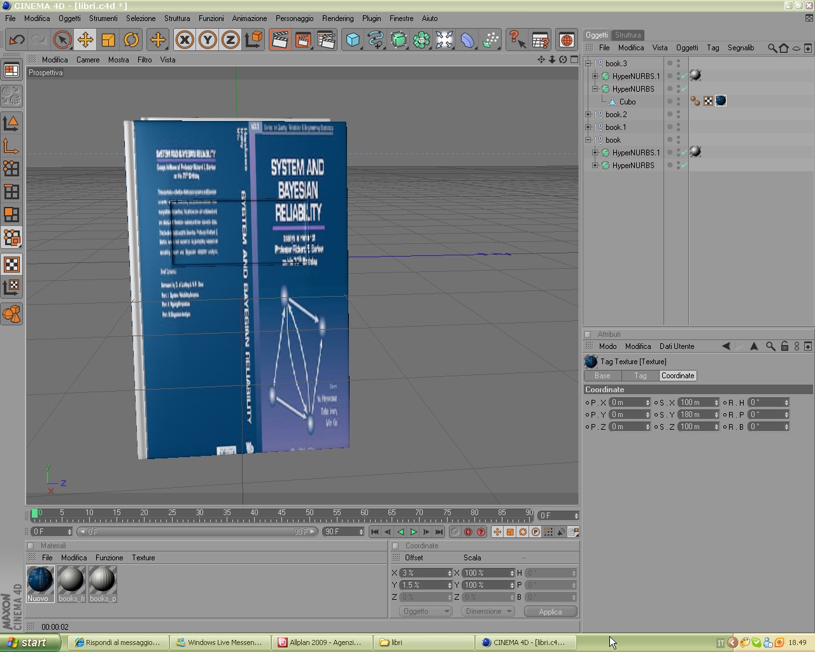Toggle Z axis lock
The image size is (815, 652).
230,40
